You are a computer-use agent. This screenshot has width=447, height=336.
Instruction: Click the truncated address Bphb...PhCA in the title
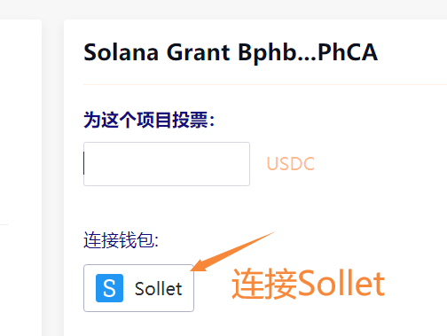[308, 52]
